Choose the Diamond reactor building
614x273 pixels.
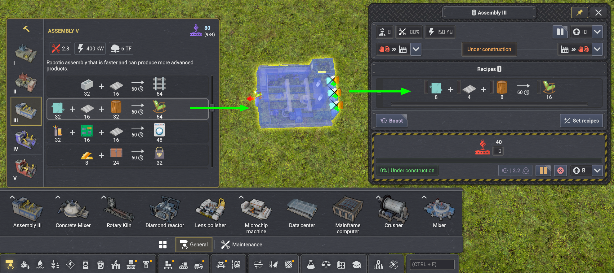point(165,214)
